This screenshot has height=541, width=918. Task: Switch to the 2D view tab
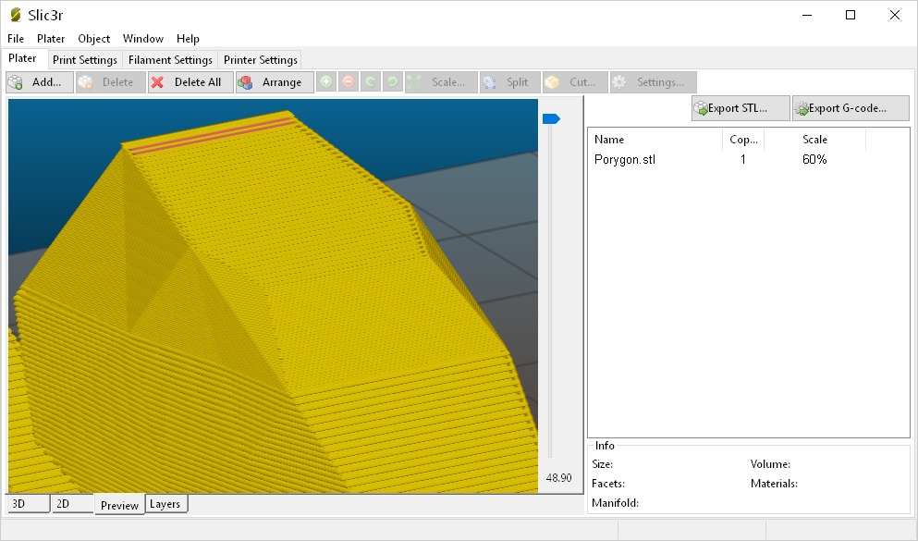63,503
